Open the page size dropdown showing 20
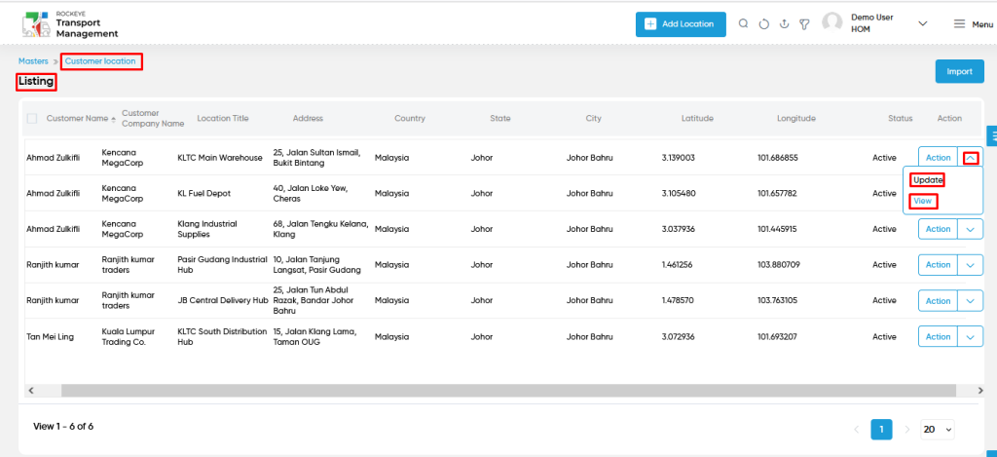This screenshot has width=997, height=457. point(938,429)
